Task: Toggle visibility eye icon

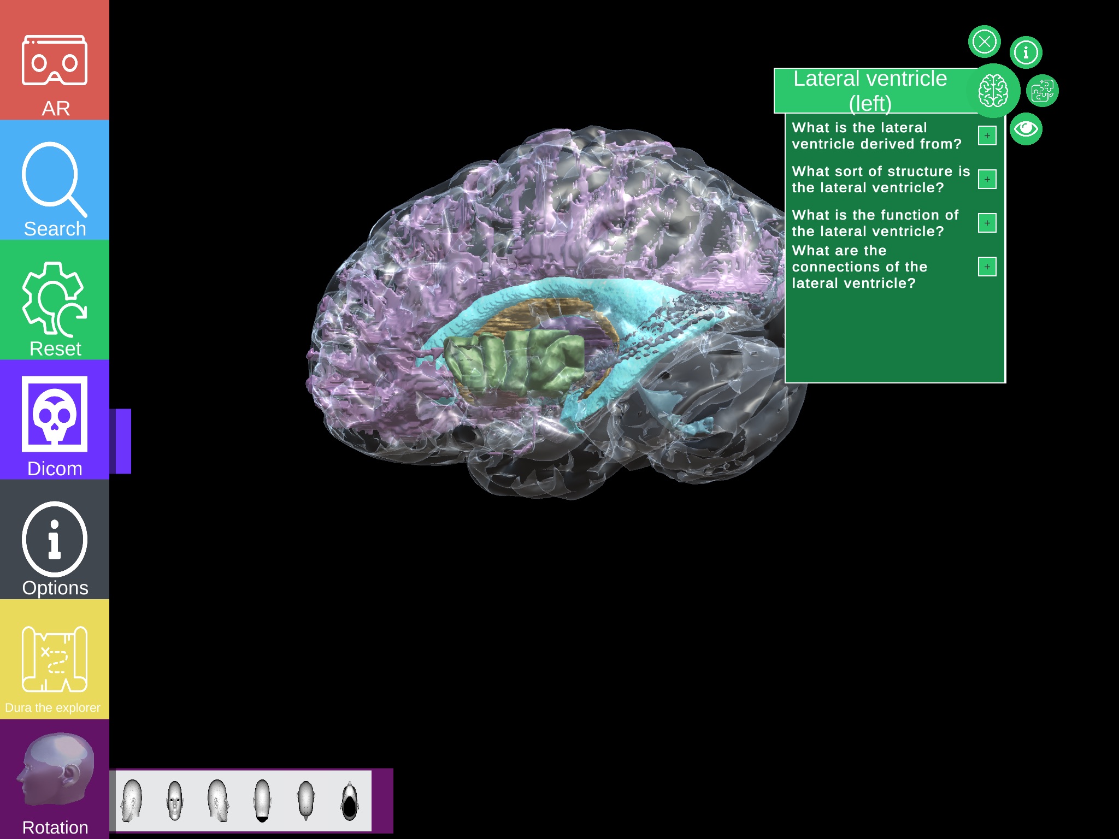Action: pos(1026,131)
